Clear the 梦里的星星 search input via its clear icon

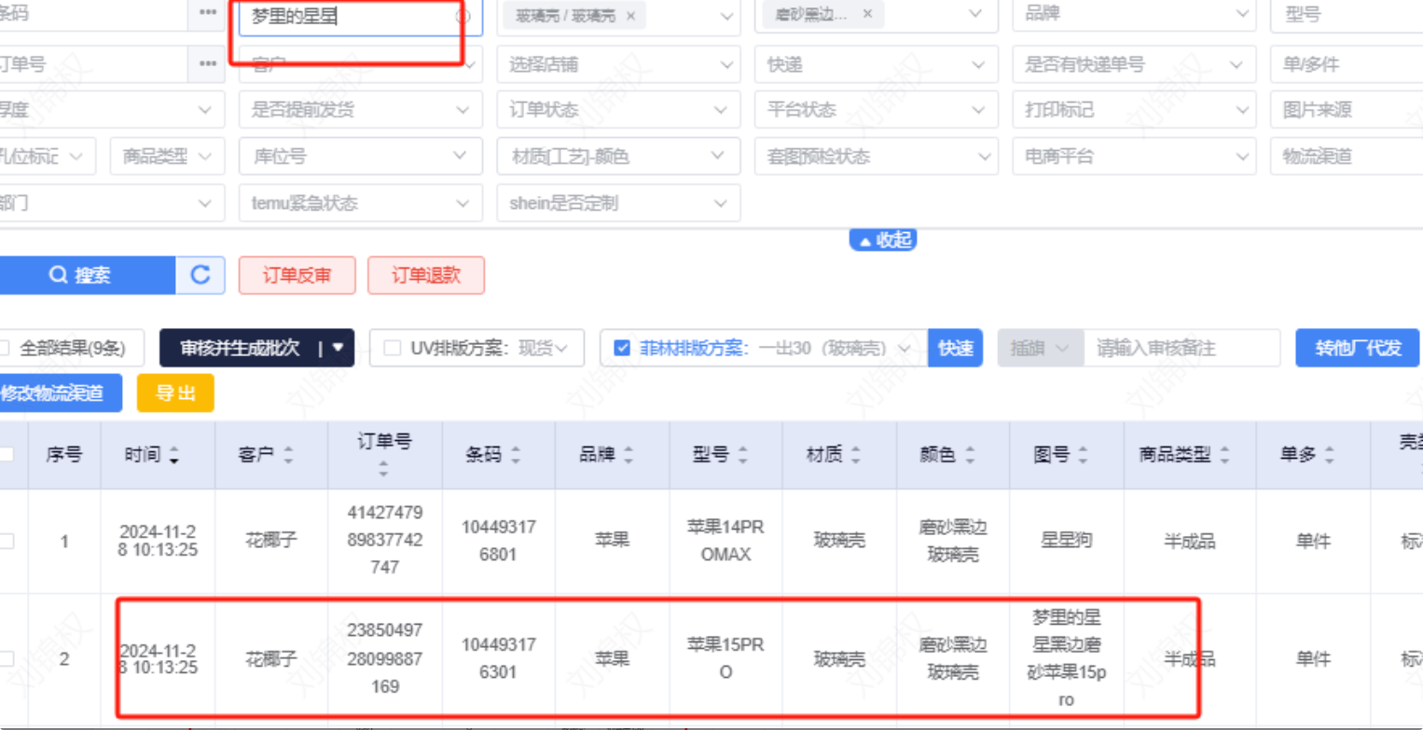pos(463,16)
